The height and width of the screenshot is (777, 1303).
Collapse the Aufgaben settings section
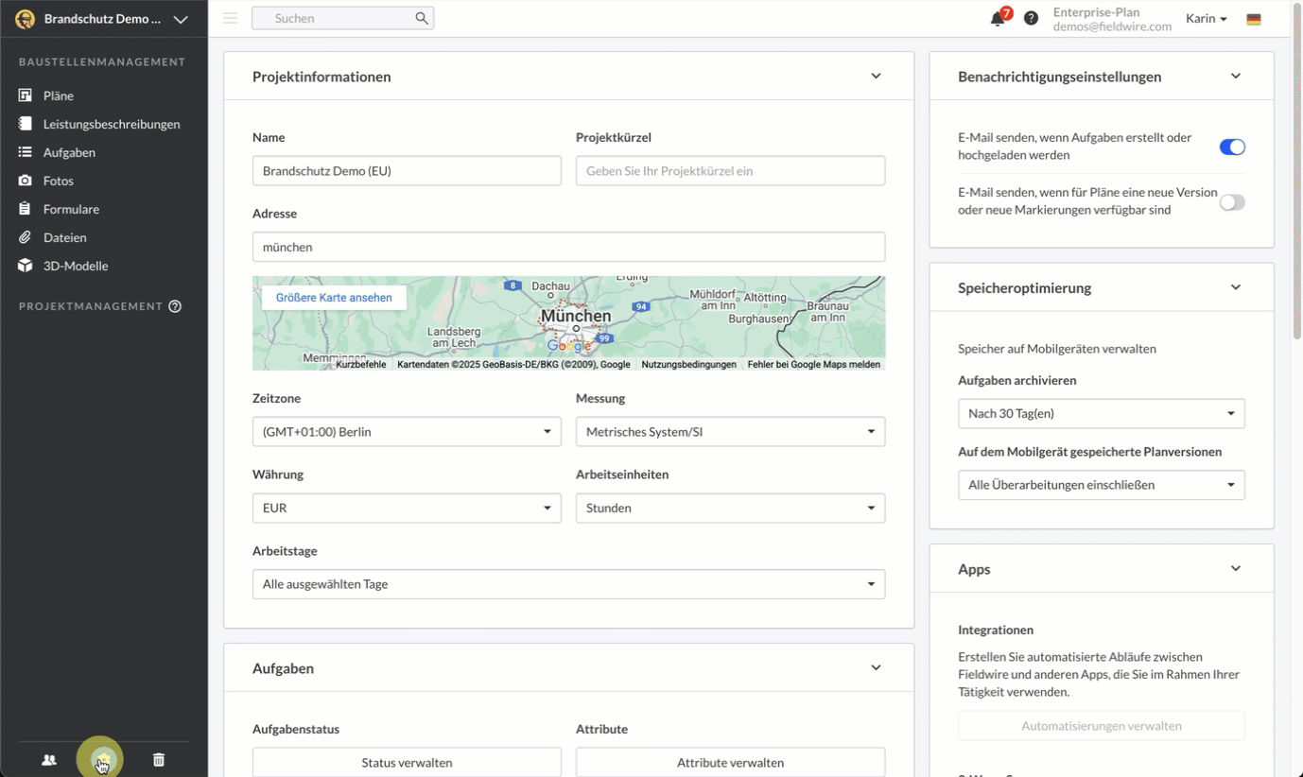(x=876, y=667)
